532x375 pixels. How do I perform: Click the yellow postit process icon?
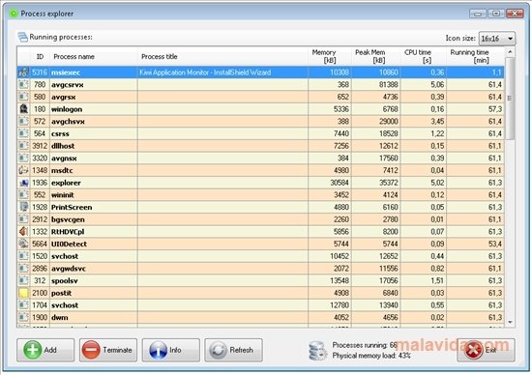point(23,293)
